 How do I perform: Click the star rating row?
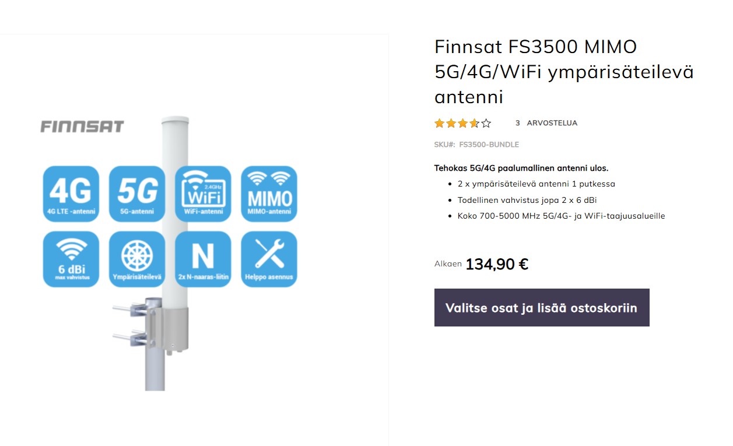(462, 123)
